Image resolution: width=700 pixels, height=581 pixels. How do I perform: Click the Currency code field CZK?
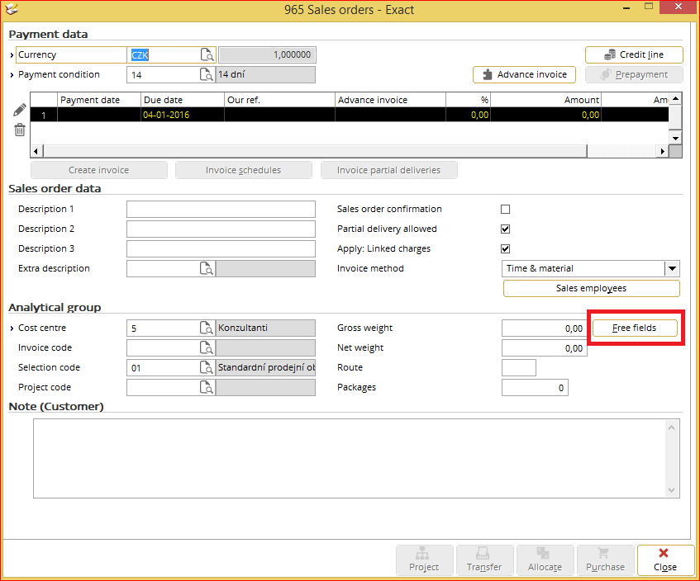coord(164,54)
